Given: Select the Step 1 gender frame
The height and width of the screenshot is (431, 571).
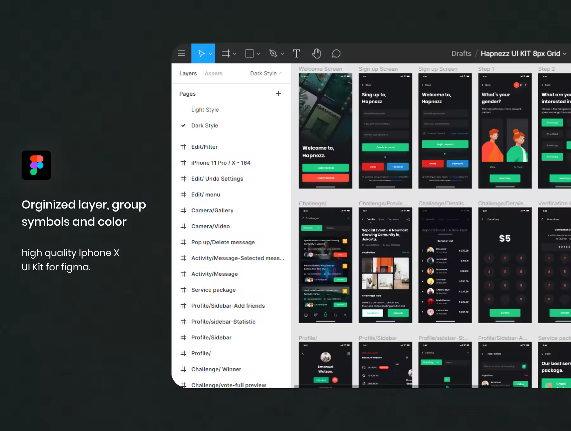Looking at the screenshot, I should [x=505, y=131].
